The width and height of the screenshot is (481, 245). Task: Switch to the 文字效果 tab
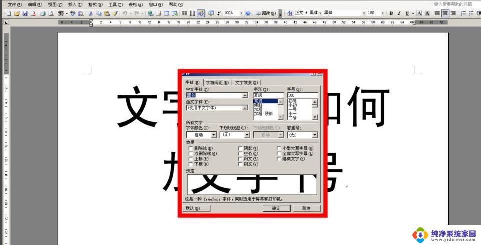(246, 83)
